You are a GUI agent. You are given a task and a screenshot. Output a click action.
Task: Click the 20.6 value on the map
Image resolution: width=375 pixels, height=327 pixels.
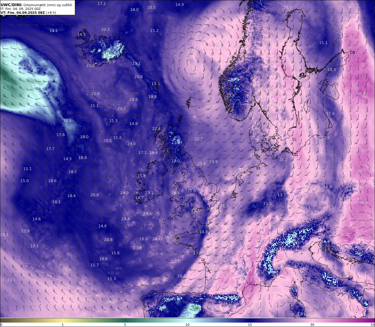[139, 77]
